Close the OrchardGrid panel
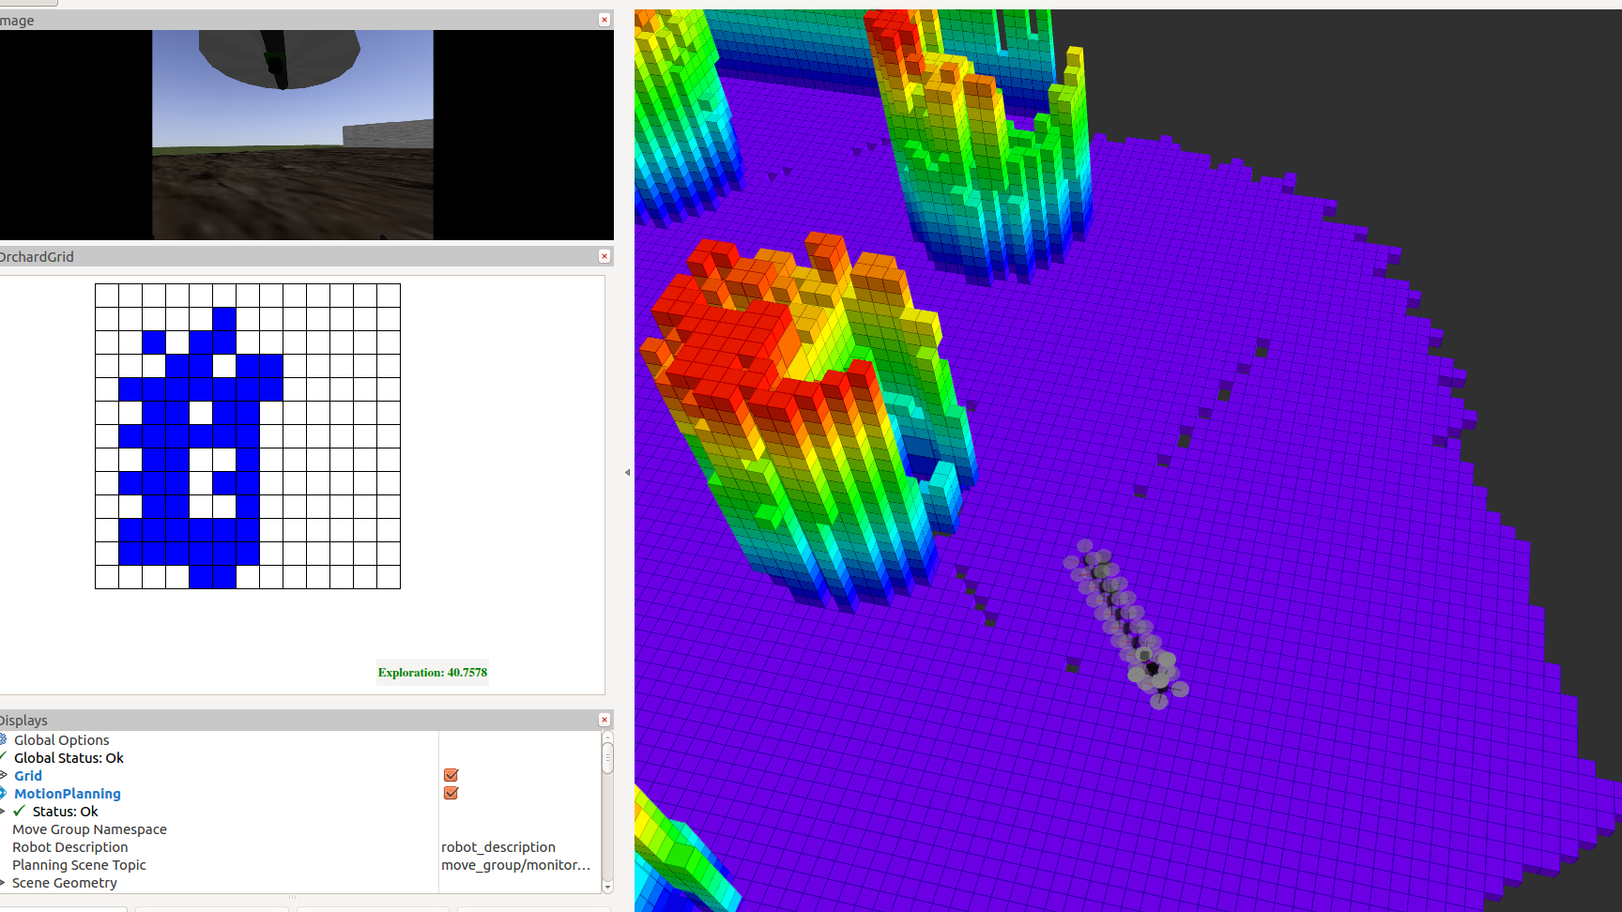Viewport: 1622px width, 912px height. [604, 256]
